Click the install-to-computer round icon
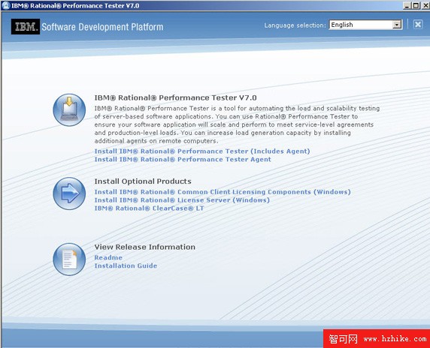 [x=69, y=109]
